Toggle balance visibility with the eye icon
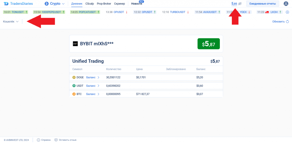The width and height of the screenshot is (292, 143). [240, 3]
